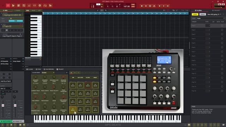
Task: Select the Marquee select tool above grid
Action: click(102, 10)
